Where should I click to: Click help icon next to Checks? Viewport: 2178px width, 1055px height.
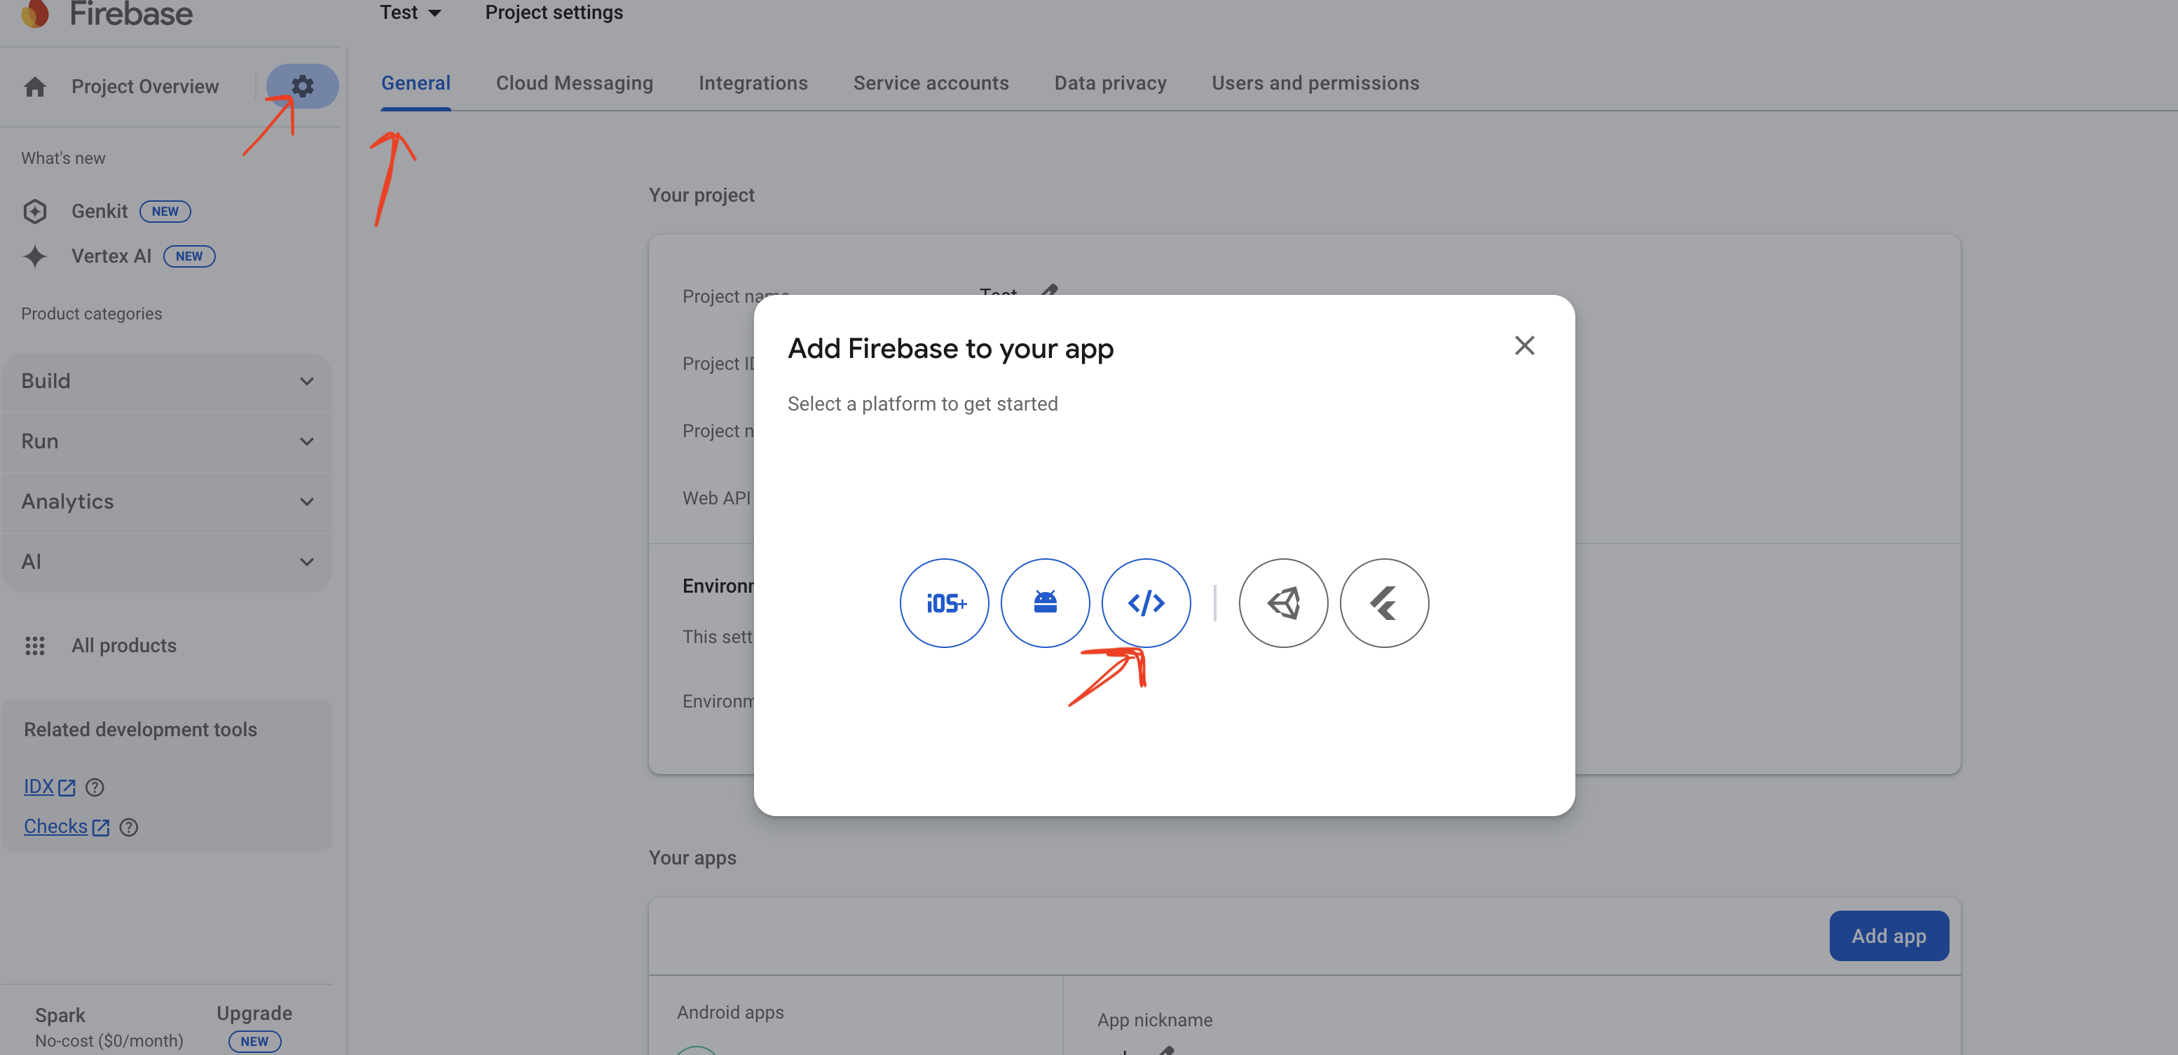[128, 827]
